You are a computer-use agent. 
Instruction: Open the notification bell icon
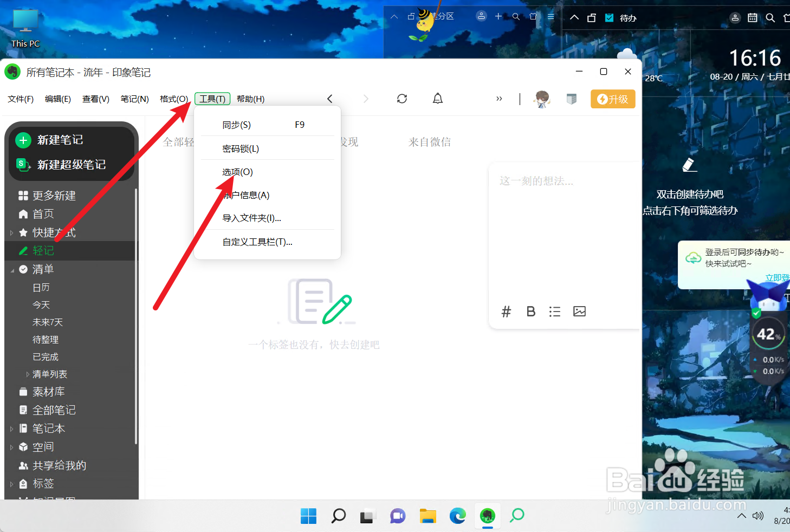click(438, 99)
